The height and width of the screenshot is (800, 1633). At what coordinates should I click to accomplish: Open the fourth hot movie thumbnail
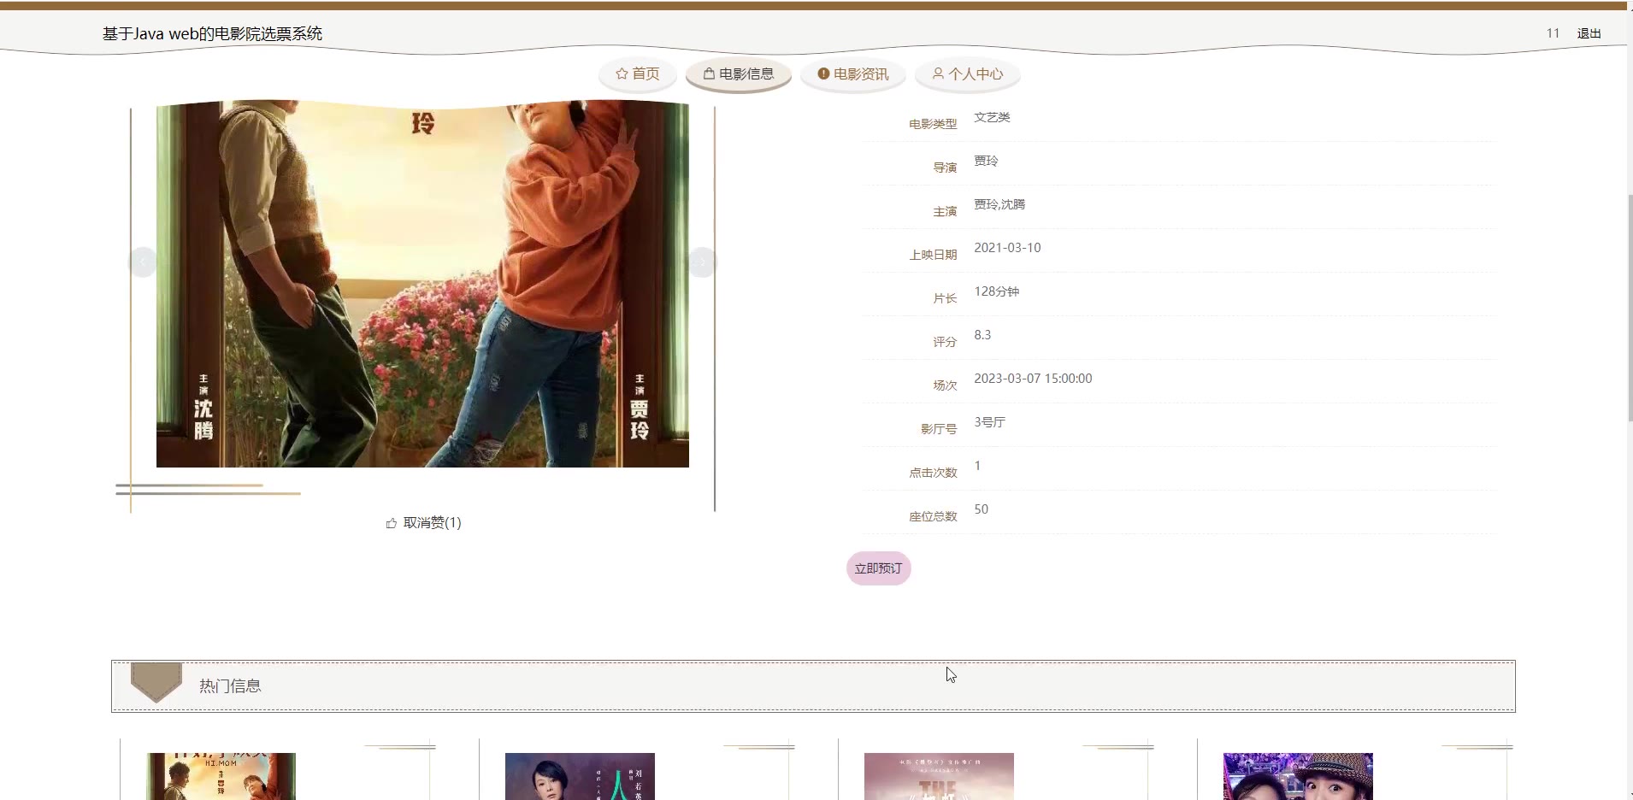[1298, 776]
